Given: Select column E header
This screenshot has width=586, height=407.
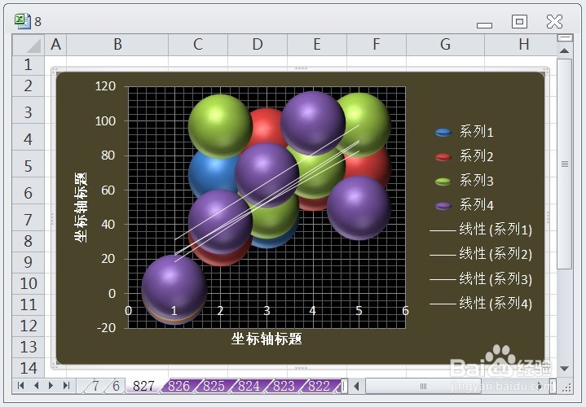Looking at the screenshot, I should [317, 45].
